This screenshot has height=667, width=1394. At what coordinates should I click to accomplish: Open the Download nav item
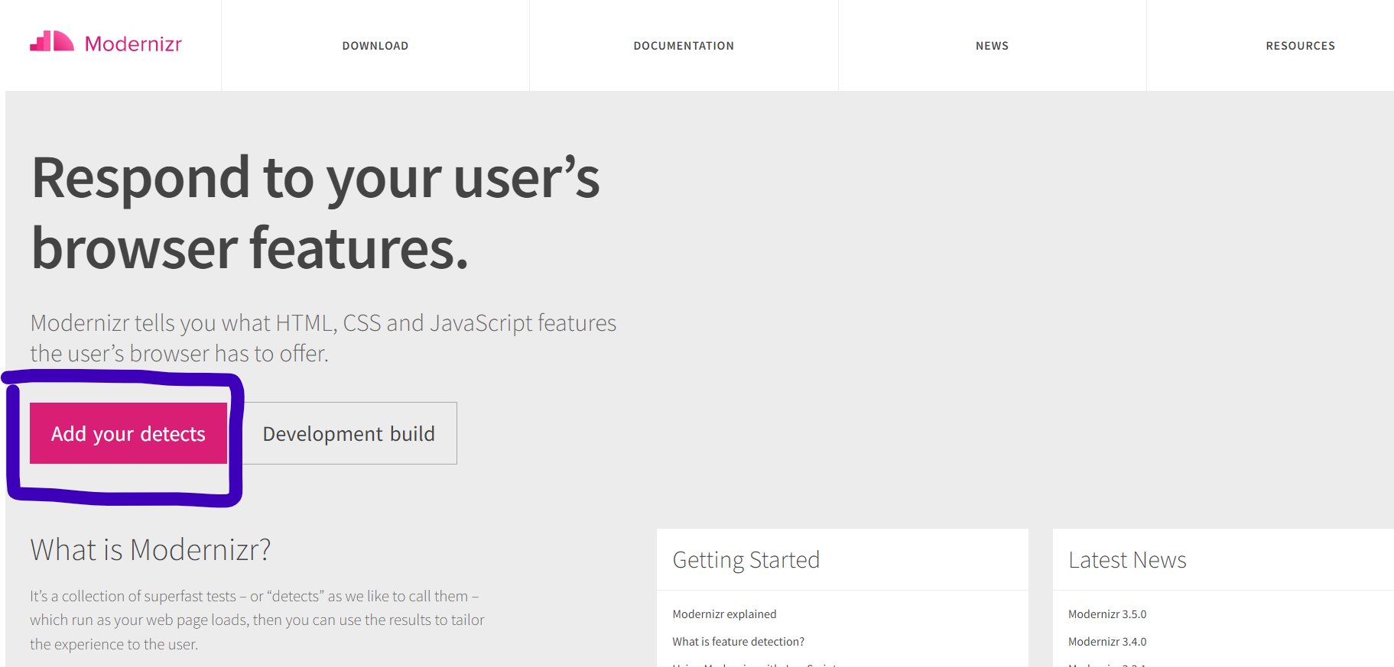click(x=375, y=46)
